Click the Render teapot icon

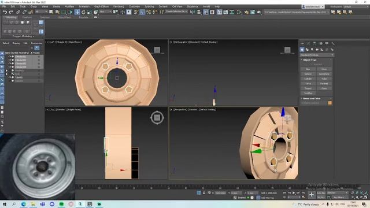click(258, 12)
